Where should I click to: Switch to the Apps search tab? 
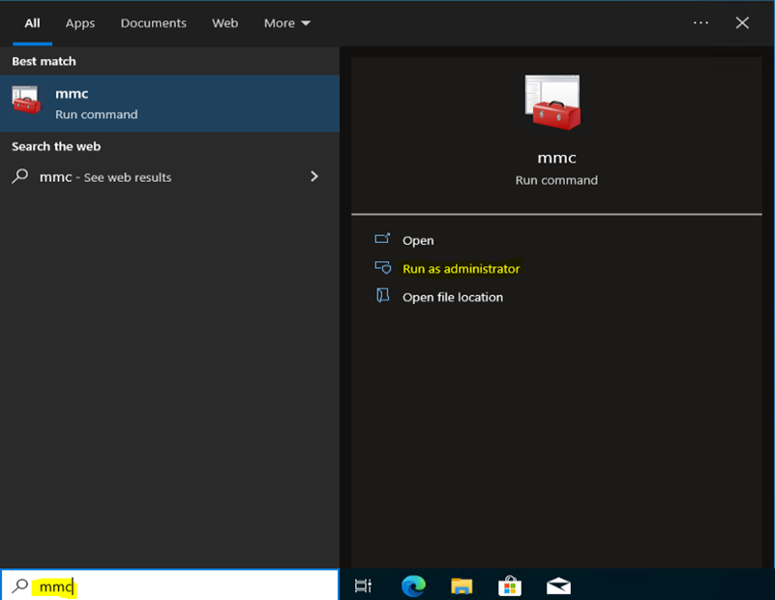pyautogui.click(x=80, y=23)
